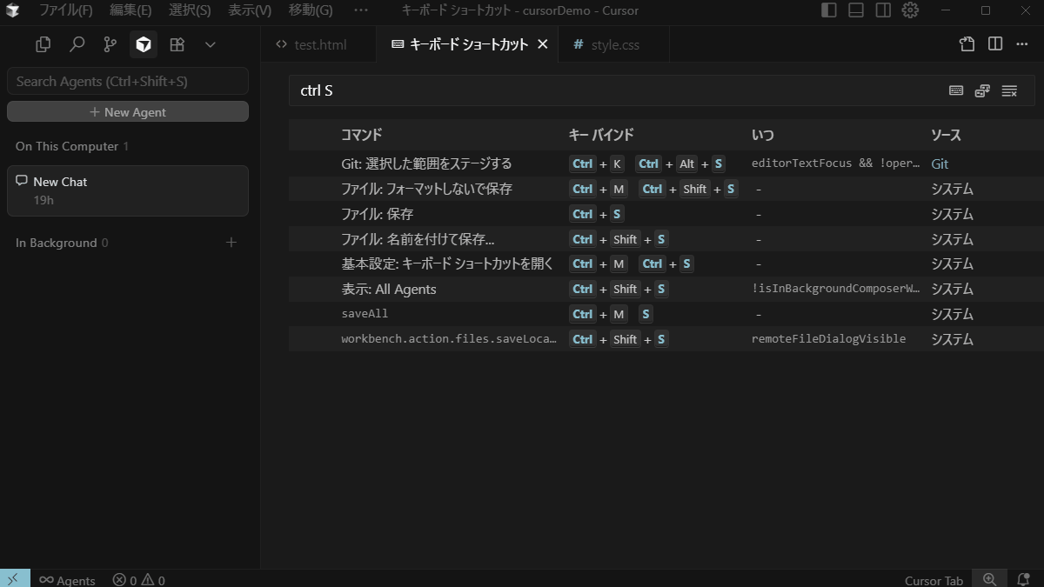Close the キーボード ショートカット tab
Screen dimensions: 1044x587
[x=543, y=44]
